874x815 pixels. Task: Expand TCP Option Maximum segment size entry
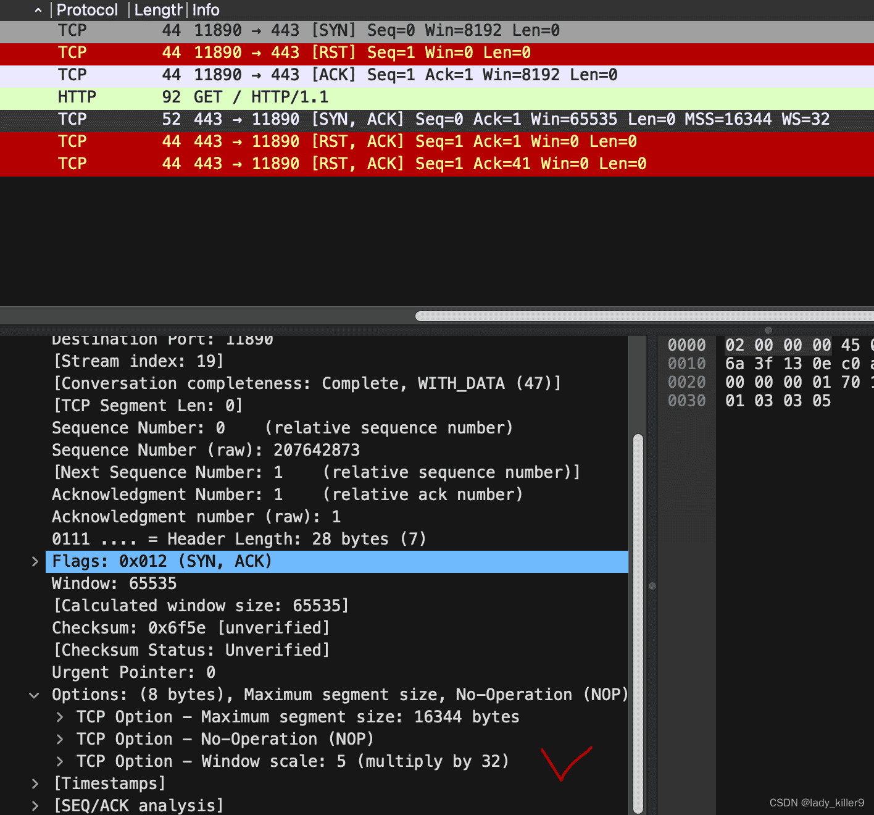tap(60, 717)
